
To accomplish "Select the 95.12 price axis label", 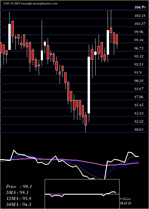I will pyautogui.click(x=139, y=56).
